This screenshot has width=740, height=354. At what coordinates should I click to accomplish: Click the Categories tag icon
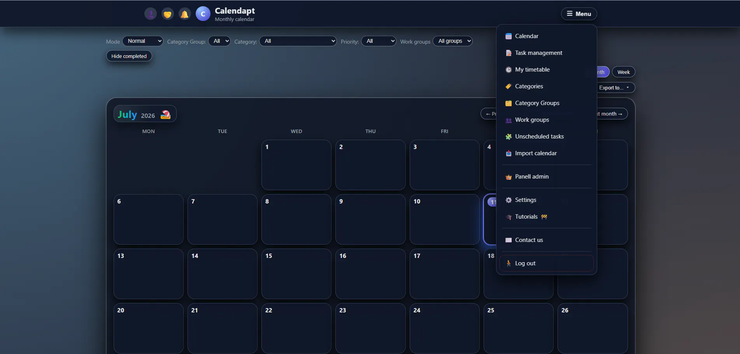[x=509, y=86]
